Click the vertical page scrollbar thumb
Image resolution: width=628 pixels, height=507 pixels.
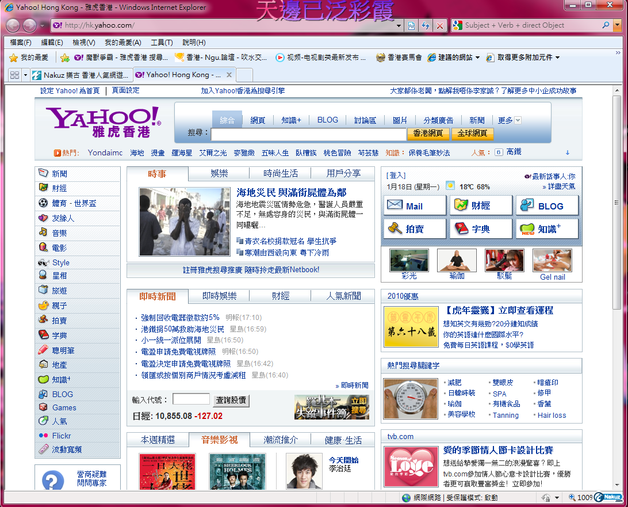(x=616, y=203)
